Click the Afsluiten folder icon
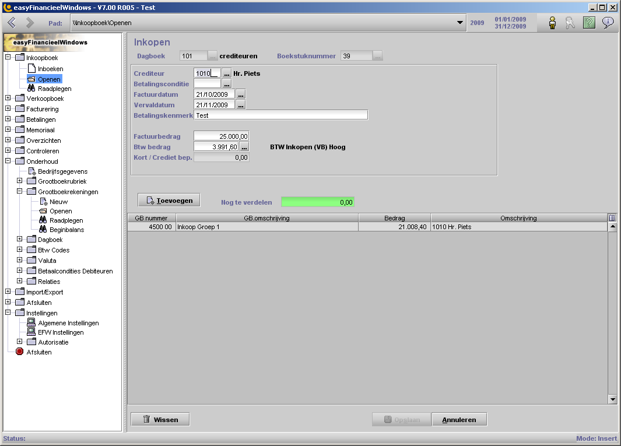This screenshot has height=446, width=621. (20, 302)
